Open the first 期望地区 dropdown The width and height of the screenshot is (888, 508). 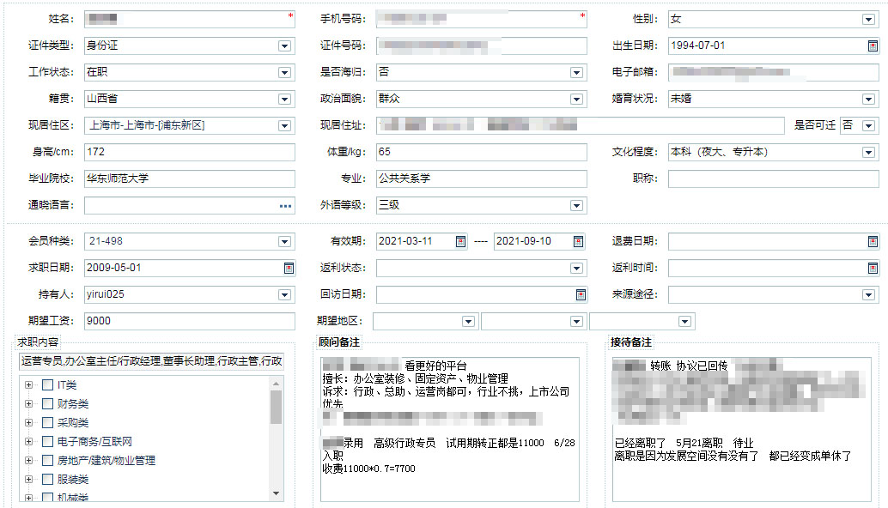click(468, 322)
